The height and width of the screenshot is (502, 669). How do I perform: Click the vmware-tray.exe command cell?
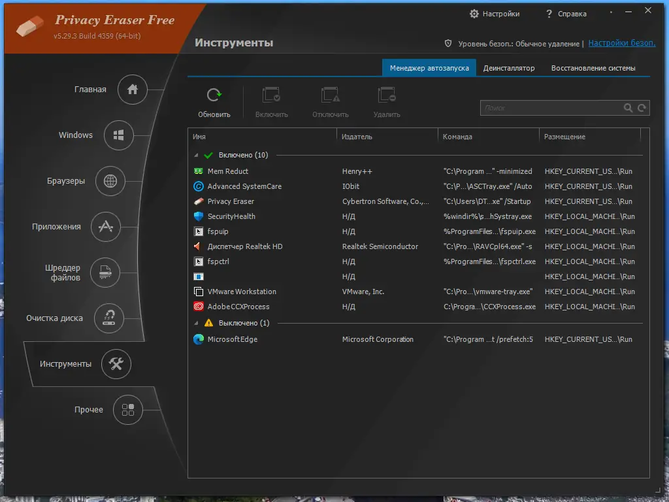pos(487,292)
